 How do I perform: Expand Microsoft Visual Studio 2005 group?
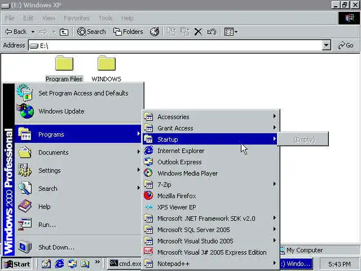(210, 241)
